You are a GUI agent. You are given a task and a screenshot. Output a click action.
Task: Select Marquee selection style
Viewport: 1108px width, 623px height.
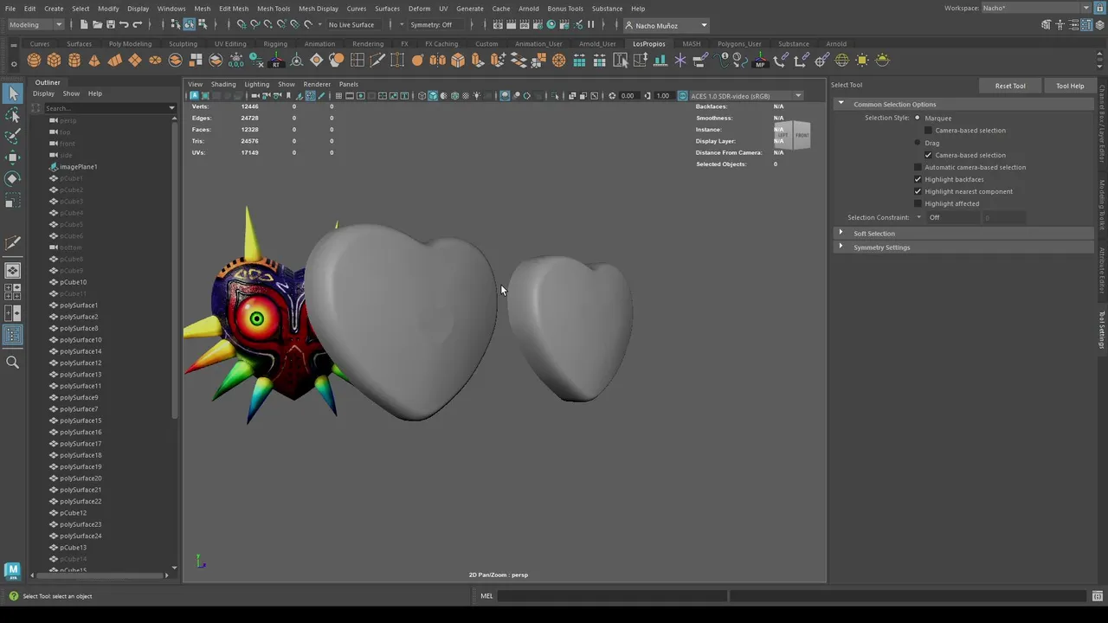[x=918, y=118]
